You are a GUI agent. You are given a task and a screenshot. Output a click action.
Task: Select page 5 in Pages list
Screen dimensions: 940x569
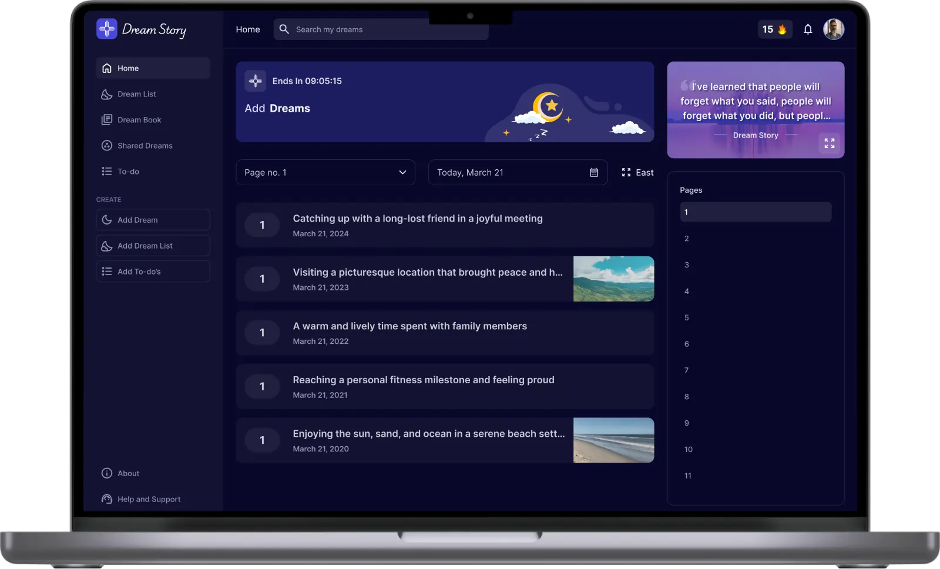point(687,317)
